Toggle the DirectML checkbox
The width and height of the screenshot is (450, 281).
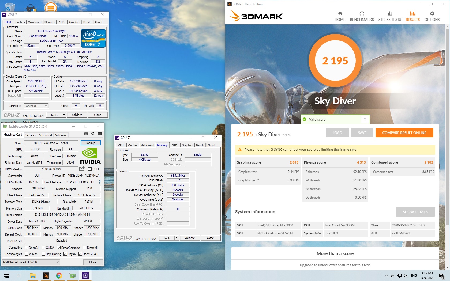click(x=84, y=248)
